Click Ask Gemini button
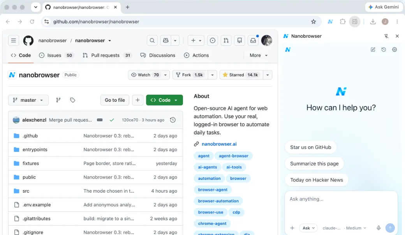405x235 pixels. tap(384, 7)
